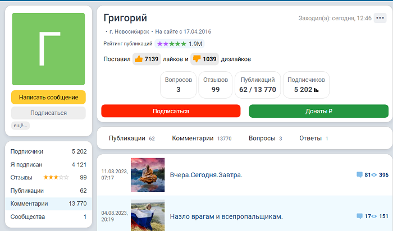Image resolution: width=393 pixels, height=231 pixels.
Task: Open Сообщества in the sidebar list
Action: 48,217
